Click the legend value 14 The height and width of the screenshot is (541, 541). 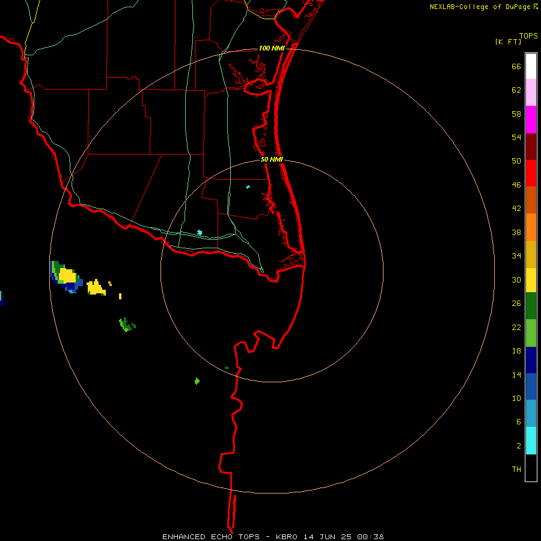tap(516, 374)
